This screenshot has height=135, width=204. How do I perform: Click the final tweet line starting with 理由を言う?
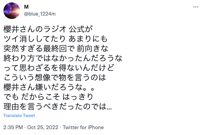(x=57, y=107)
